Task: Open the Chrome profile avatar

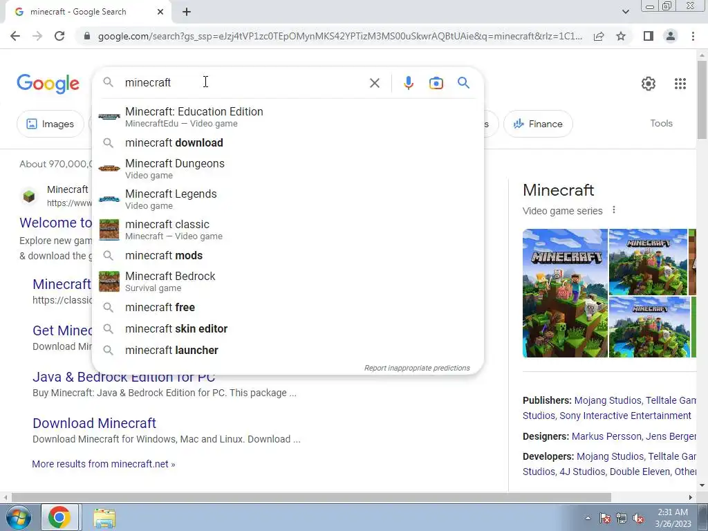Action: (671, 36)
